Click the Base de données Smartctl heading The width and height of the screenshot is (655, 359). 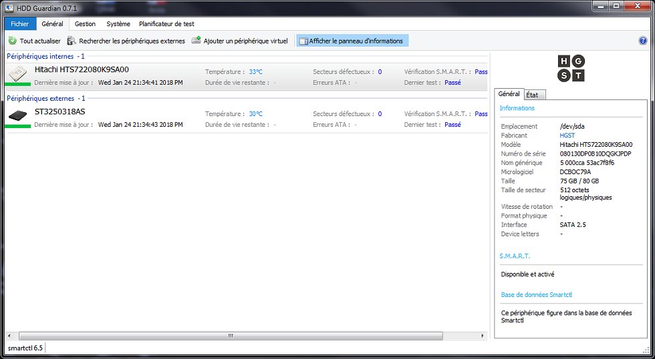(536, 295)
